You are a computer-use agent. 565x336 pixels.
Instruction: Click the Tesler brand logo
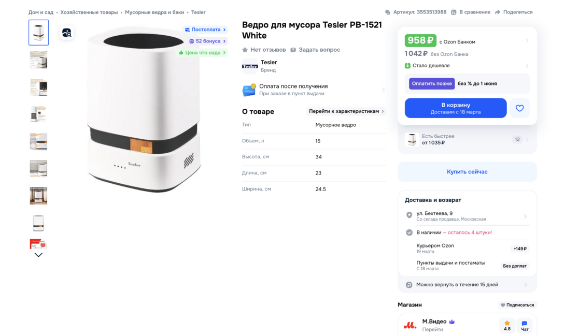(250, 66)
